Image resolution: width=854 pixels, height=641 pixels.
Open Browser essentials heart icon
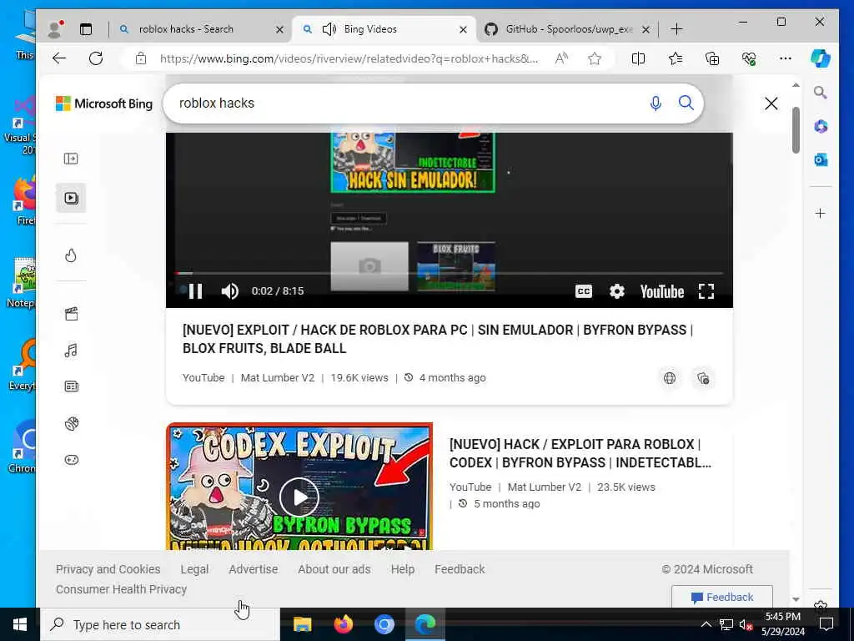tap(749, 58)
